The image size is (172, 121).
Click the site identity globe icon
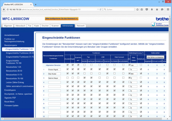tap(8, 9)
